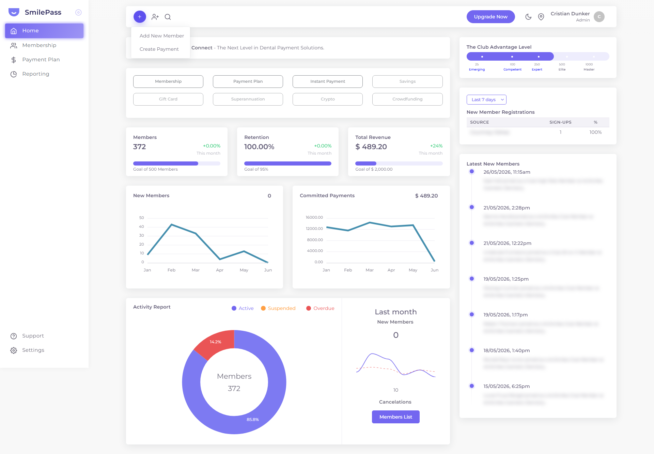Click the Reporting pie chart icon
The image size is (654, 454).
(14, 74)
